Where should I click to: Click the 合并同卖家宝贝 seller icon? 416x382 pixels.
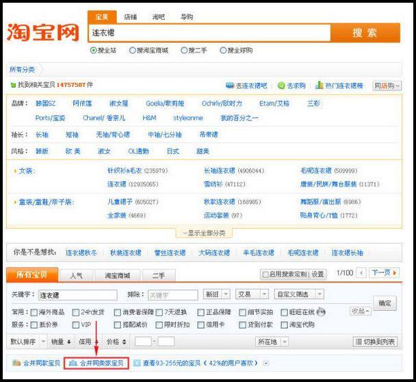point(73,363)
